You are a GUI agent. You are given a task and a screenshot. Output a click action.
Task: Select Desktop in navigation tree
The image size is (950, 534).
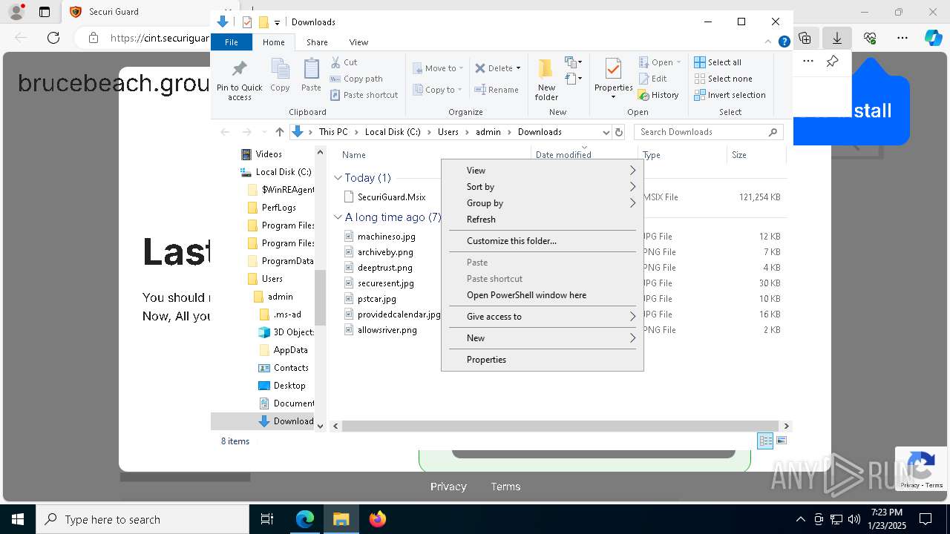click(282, 386)
